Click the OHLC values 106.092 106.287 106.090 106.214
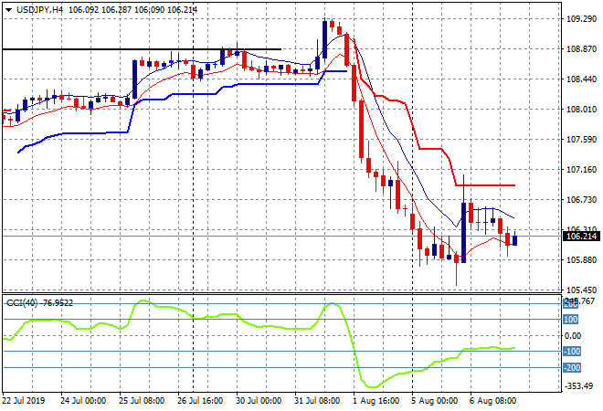This screenshot has height=411, width=603. tap(133, 10)
